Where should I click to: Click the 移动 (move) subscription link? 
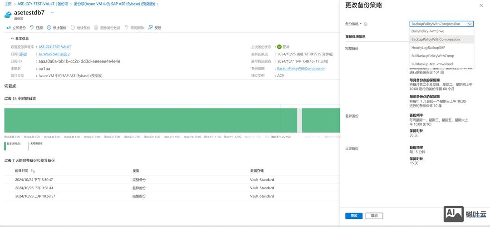(x=23, y=54)
